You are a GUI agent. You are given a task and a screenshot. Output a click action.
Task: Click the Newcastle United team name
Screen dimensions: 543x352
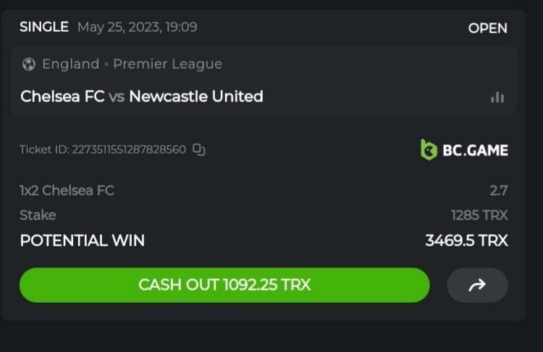click(x=195, y=96)
